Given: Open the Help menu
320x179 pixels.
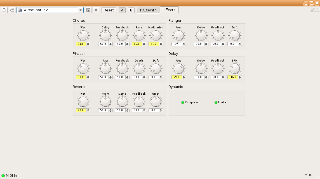Looking at the screenshot, I should click(x=314, y=9).
